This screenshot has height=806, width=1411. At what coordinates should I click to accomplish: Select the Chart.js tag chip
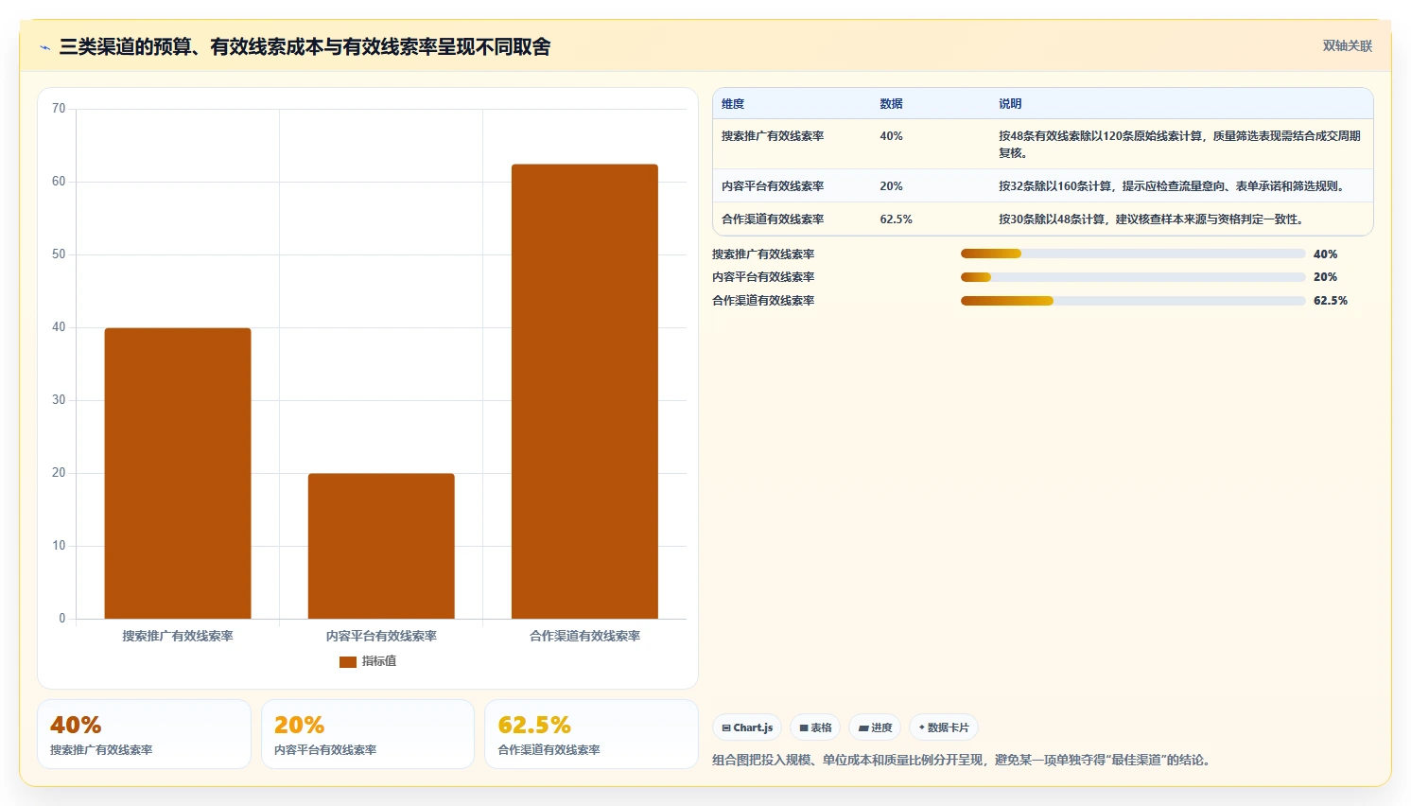point(747,727)
